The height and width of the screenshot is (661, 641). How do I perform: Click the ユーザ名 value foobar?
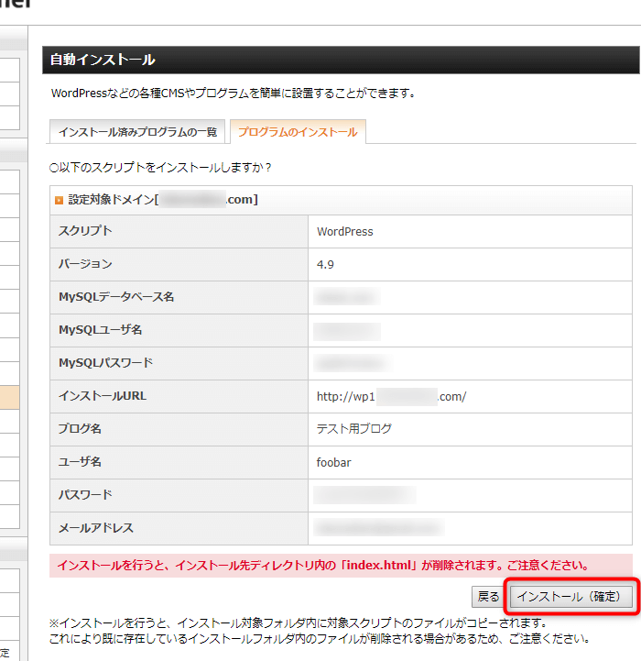click(333, 463)
